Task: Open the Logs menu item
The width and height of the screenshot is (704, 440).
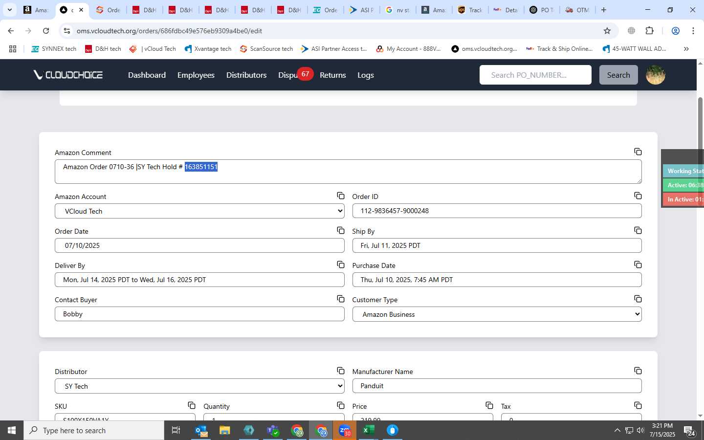Action: point(366,75)
